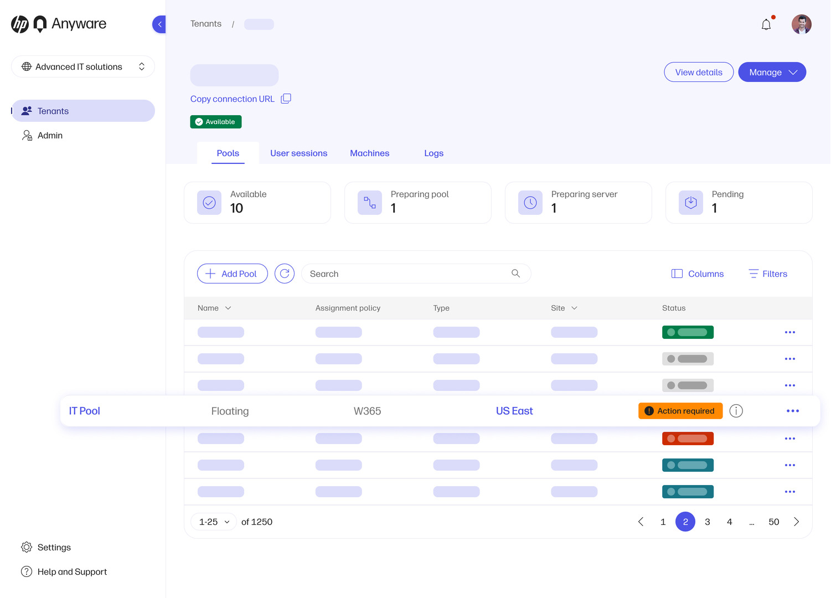Click the search magnifier icon
Image resolution: width=831 pixels, height=598 pixels.
515,274
